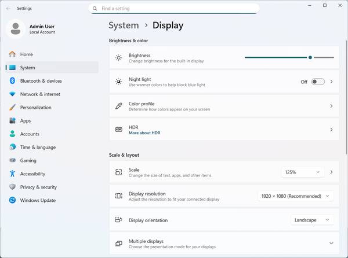
Task: Click the Scale & layout heading
Action: click(124, 155)
